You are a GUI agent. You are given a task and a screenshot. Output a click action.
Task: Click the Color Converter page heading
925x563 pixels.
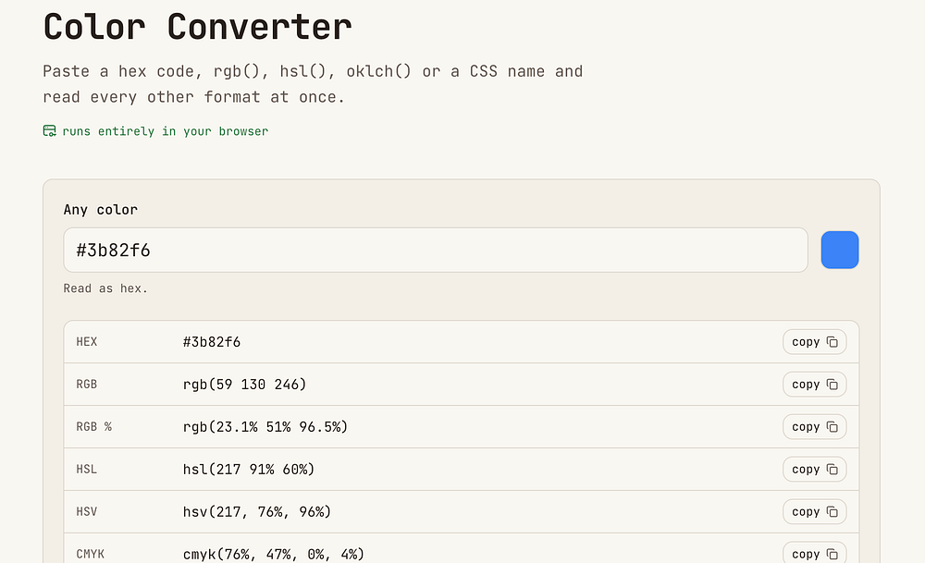tap(198, 27)
